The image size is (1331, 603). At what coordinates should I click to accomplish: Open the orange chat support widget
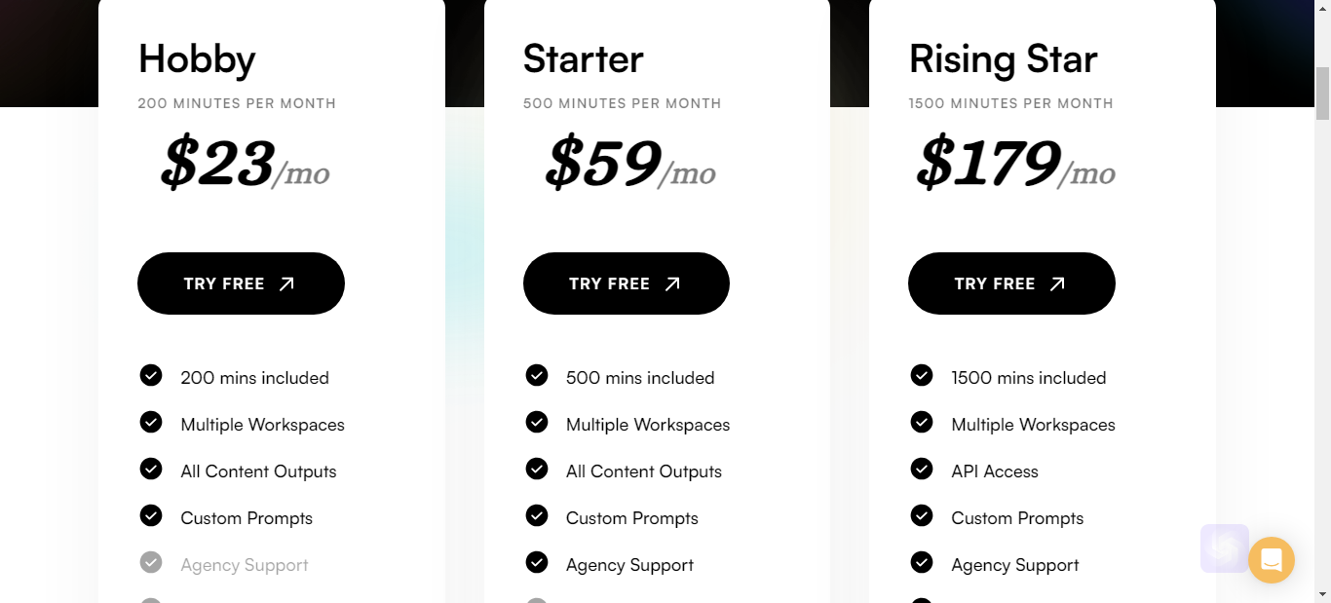[1272, 560]
